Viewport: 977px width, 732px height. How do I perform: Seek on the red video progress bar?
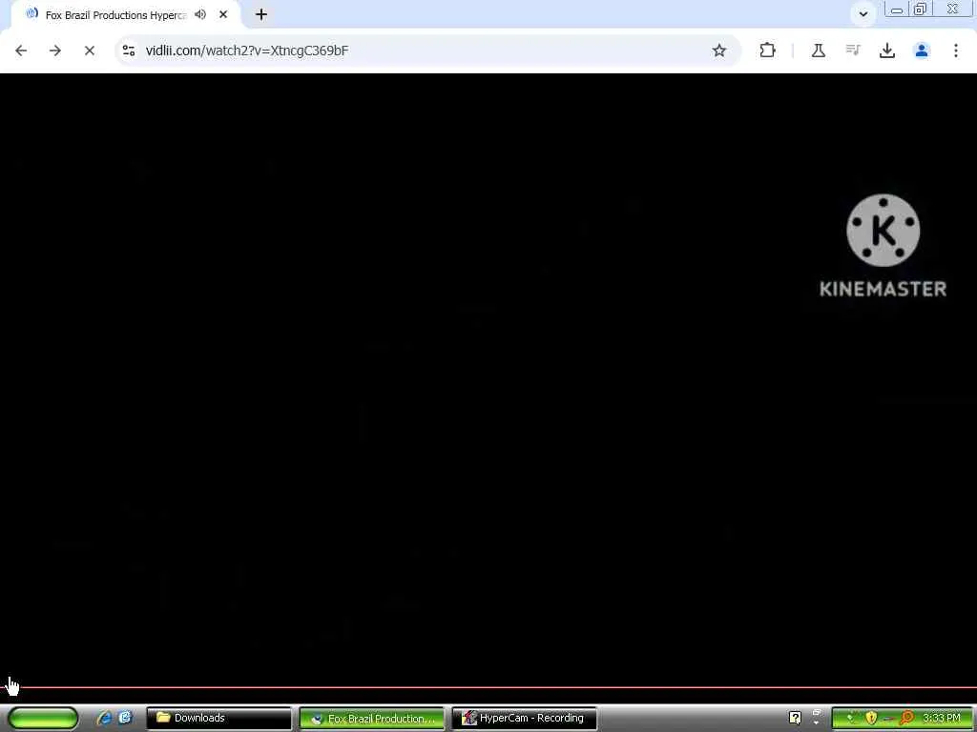click(x=488, y=688)
